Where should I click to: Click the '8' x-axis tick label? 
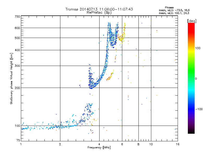click(x=138, y=144)
